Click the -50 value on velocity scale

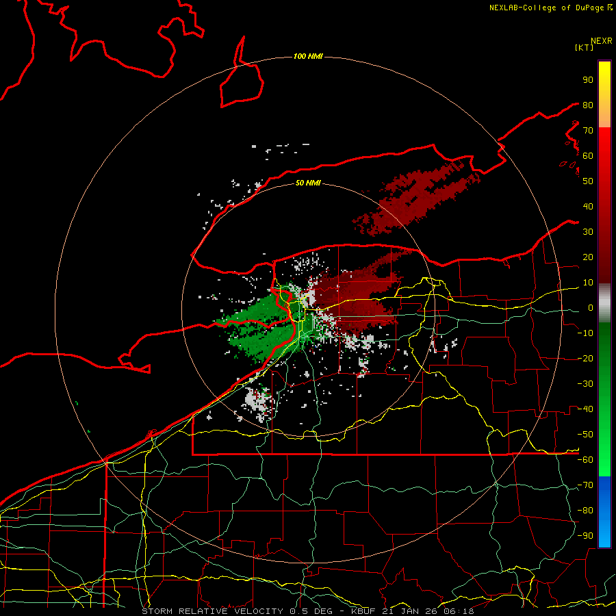point(585,435)
